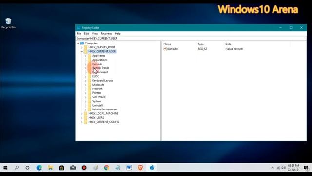Click the "(value not set)" data cell
The height and width of the screenshot is (176, 312).
(234, 49)
